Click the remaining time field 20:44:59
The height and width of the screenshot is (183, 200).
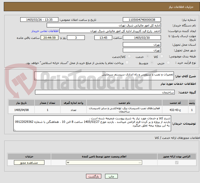49,38
